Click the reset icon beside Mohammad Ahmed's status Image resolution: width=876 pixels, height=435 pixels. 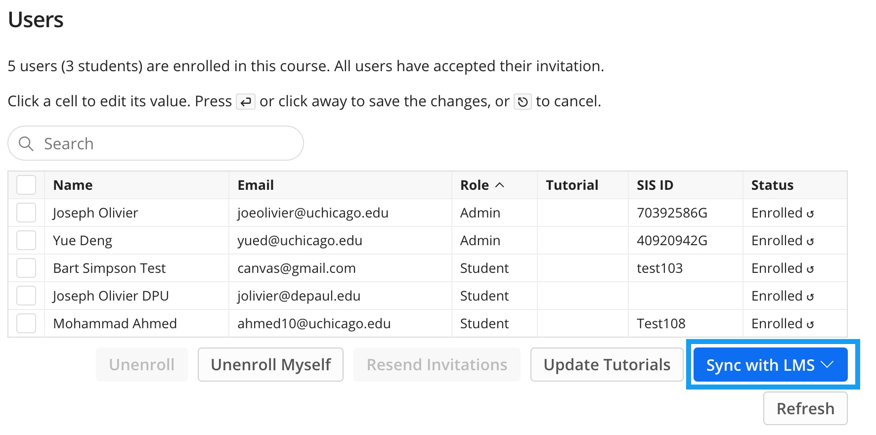click(x=810, y=324)
